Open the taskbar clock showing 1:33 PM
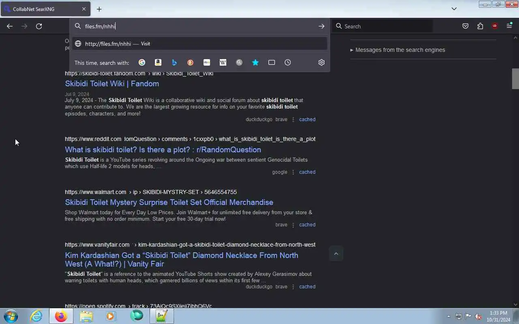Screen dimensions: 519x324 (x=498, y=316)
